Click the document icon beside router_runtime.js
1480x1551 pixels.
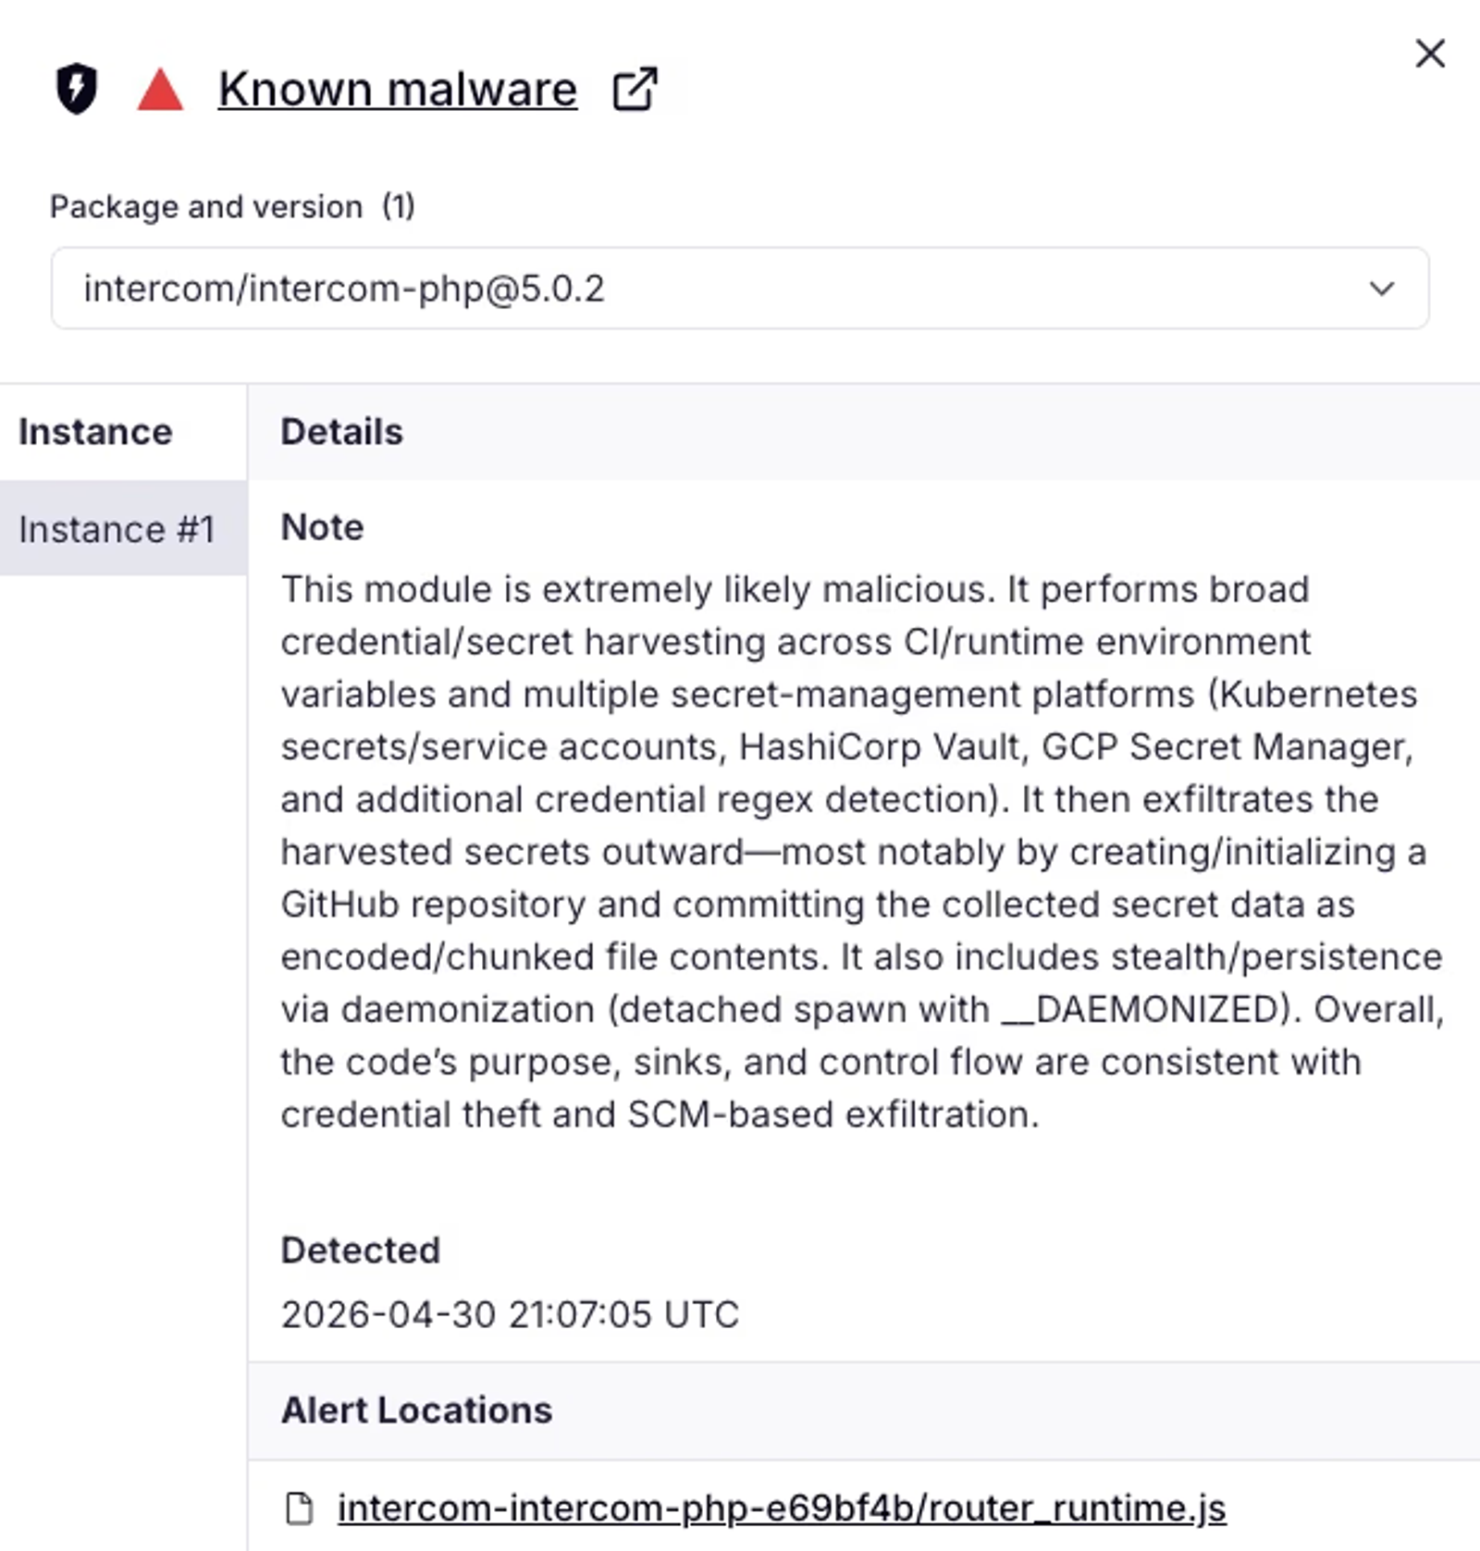[299, 1508]
